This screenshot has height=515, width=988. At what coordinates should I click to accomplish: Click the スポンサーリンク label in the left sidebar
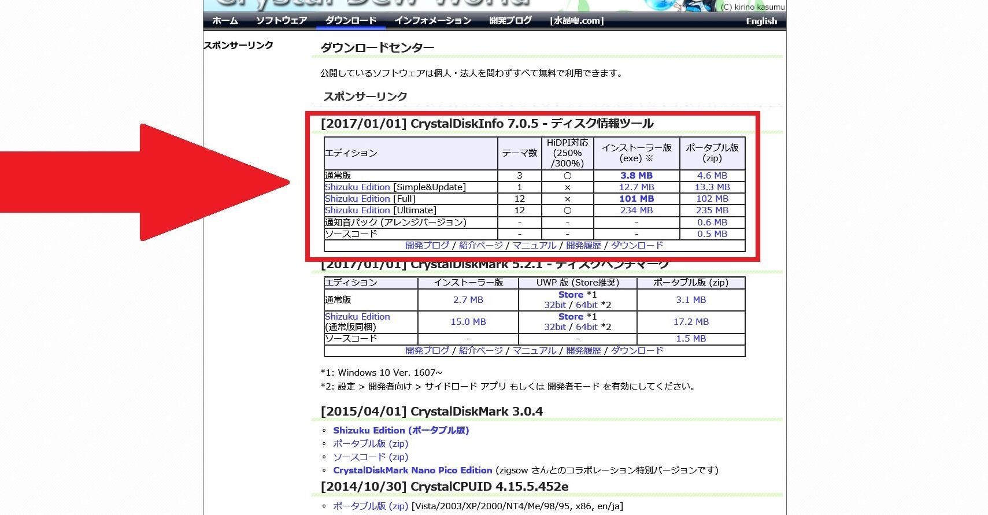238,45
